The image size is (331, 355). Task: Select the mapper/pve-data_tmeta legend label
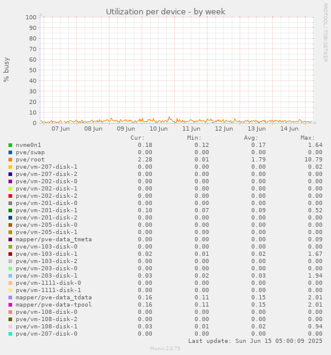click(x=54, y=239)
